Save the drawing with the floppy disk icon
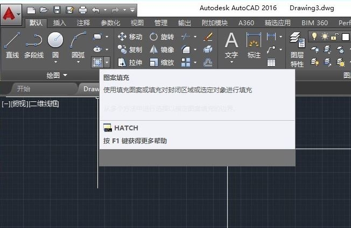The height and width of the screenshot is (228, 351). pyautogui.click(x=57, y=10)
